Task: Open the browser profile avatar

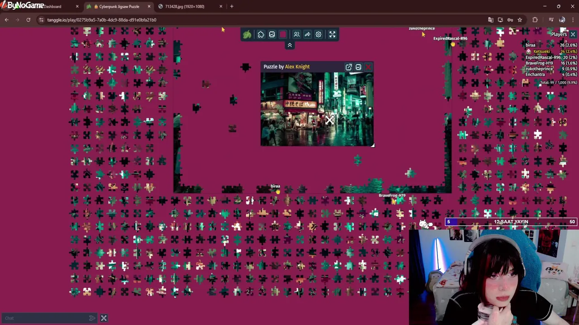Action: point(562,20)
